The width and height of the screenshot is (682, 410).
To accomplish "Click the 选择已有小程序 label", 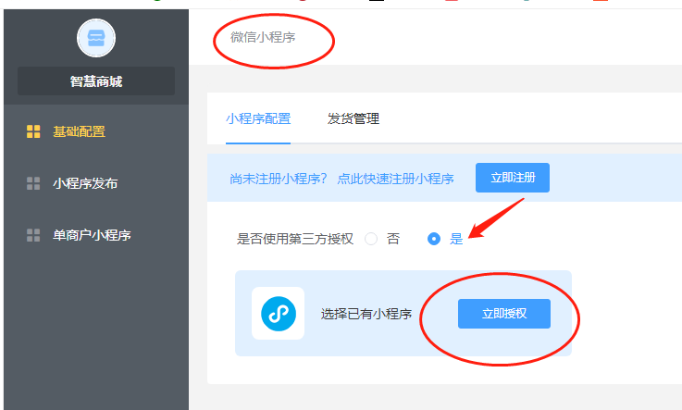I will 366,314.
